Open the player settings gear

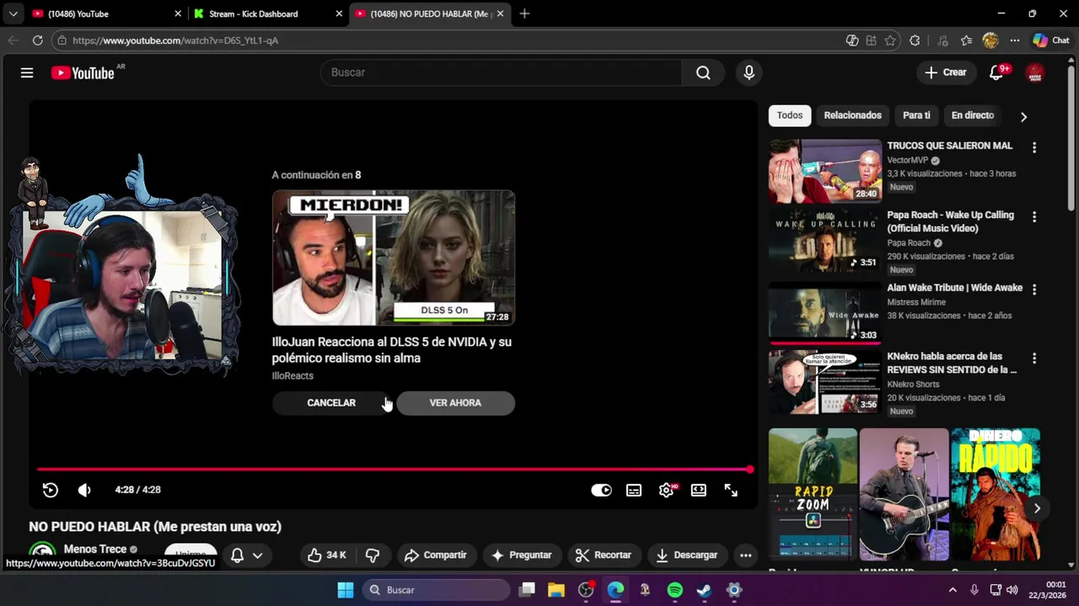coord(666,490)
